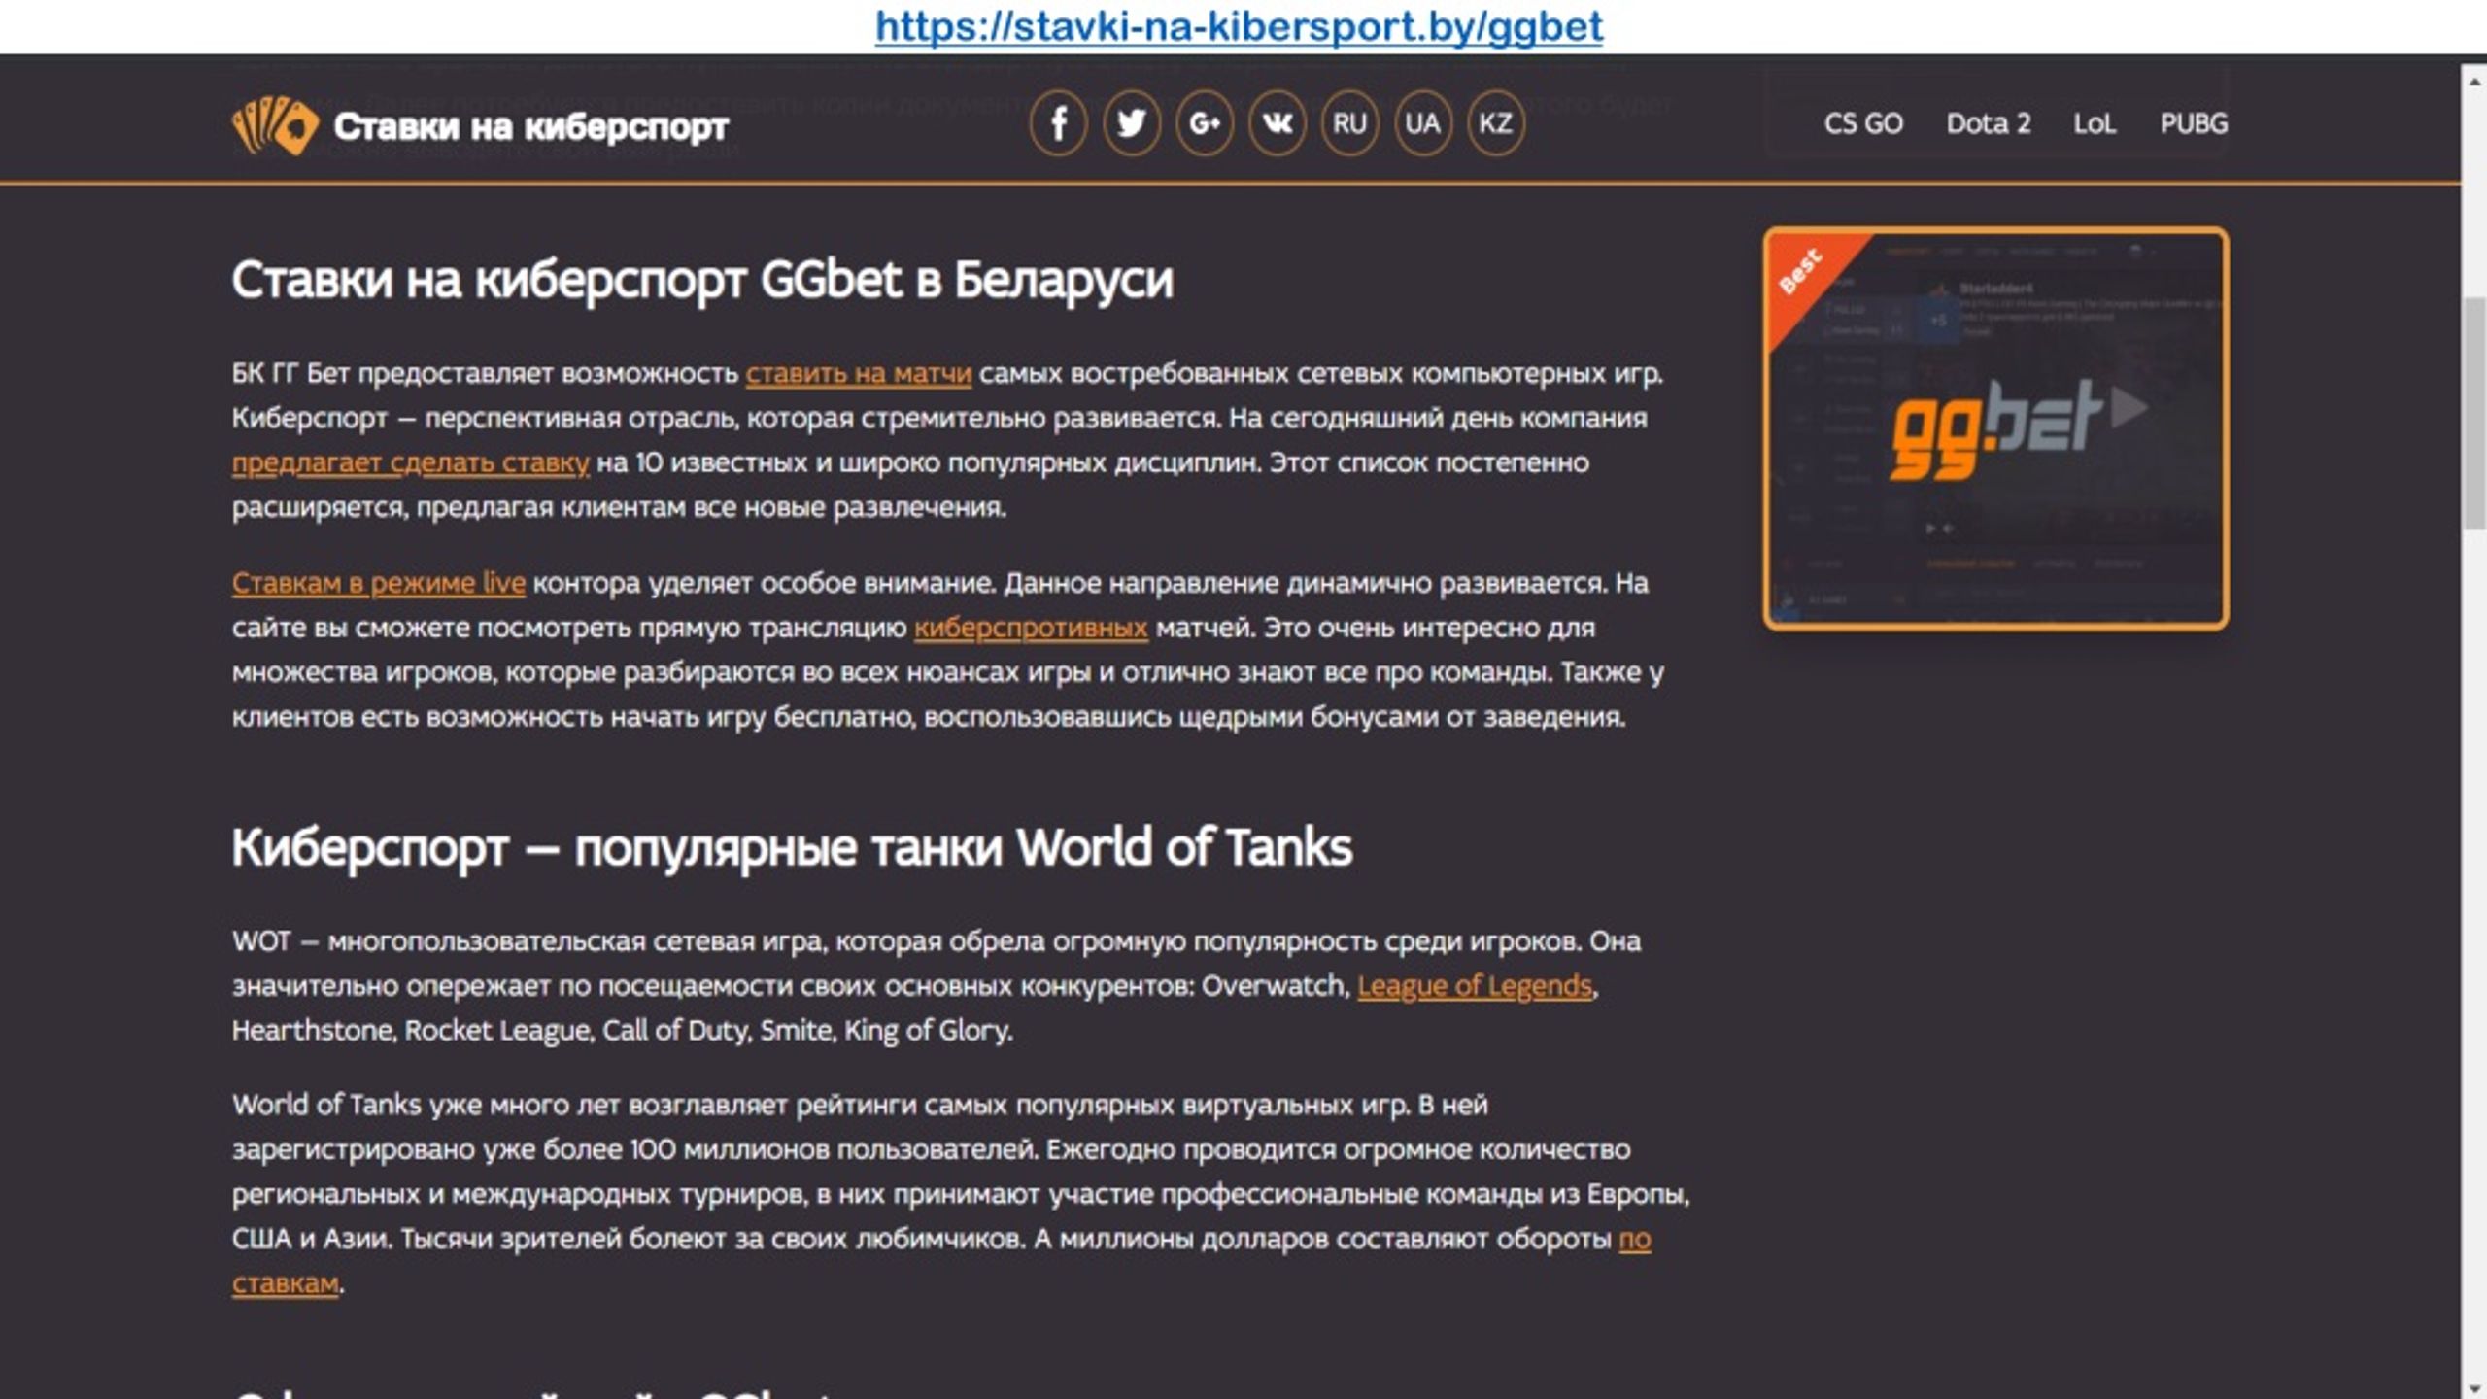2487x1399 pixels.
Task: Switch to the RU region icon
Action: (1350, 123)
